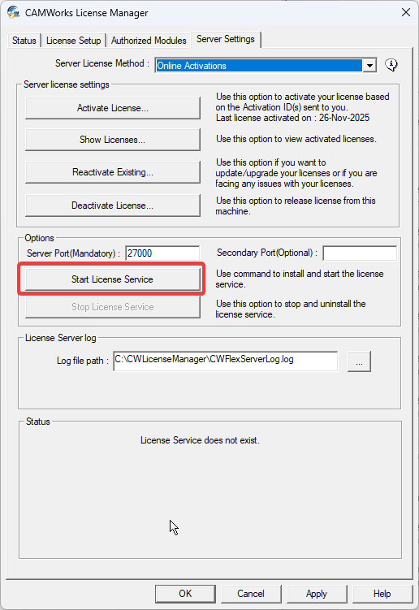Go to the Authorized Modules tab
419x610 pixels.
[149, 41]
